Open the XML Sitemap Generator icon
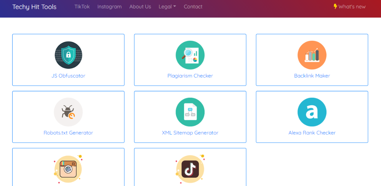Screen dimensions: 381x186 tap(190, 112)
